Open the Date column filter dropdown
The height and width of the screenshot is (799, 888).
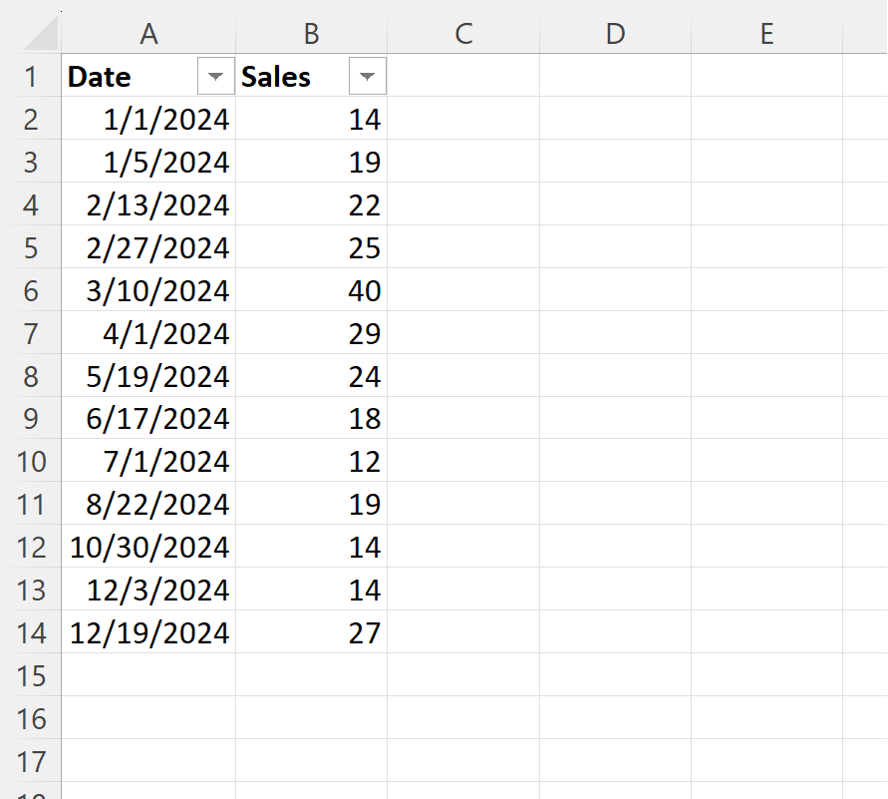215,76
